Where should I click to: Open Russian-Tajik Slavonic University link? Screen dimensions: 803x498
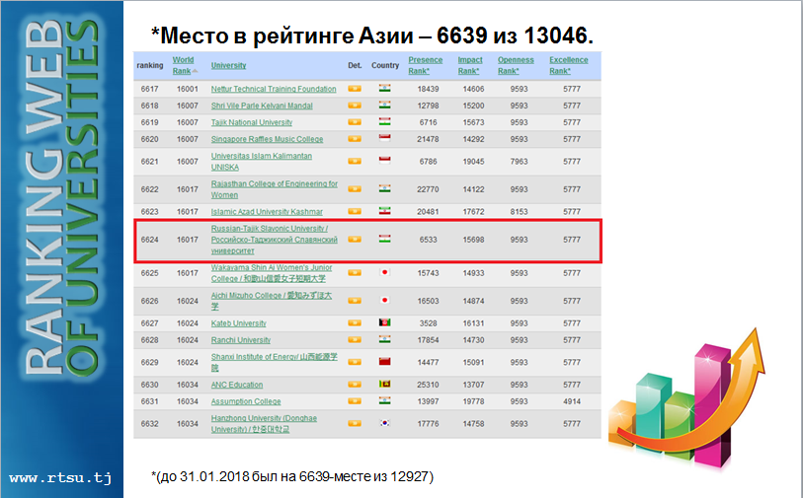pos(274,240)
